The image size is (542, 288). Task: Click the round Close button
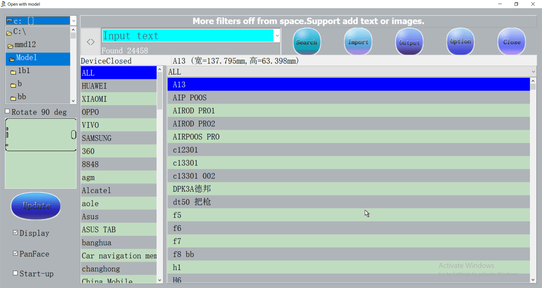pyautogui.click(x=511, y=42)
